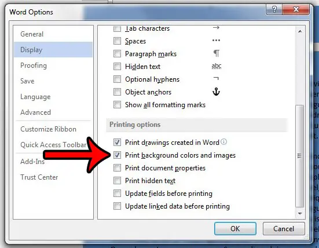Open the Customize Ribbon category
319x248 pixels.
pos(53,129)
